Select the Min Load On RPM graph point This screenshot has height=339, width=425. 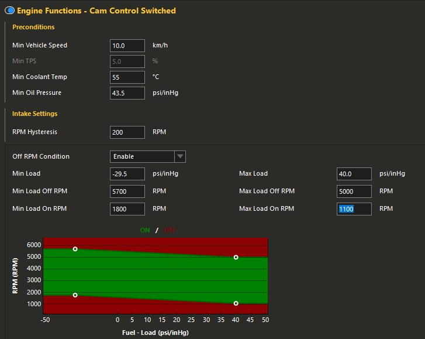click(x=75, y=295)
